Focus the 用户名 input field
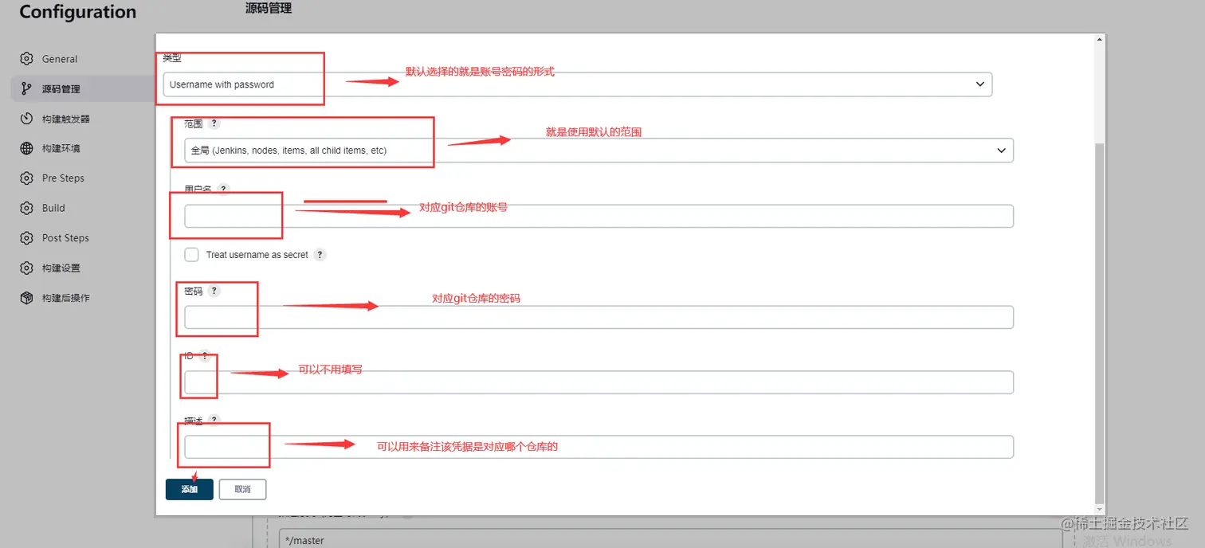Image resolution: width=1205 pixels, height=548 pixels. (599, 216)
